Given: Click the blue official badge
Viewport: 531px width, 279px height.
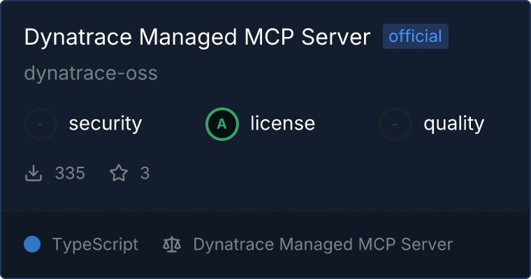Looking at the screenshot, I should 415,36.
